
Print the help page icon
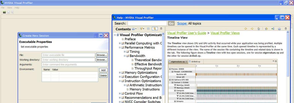pos(279,29)
